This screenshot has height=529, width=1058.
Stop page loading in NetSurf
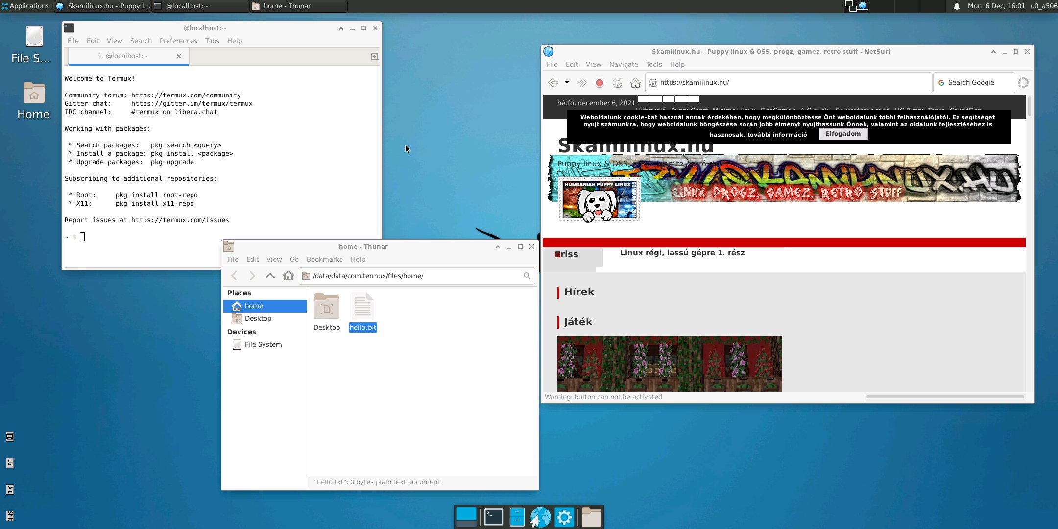(x=600, y=83)
